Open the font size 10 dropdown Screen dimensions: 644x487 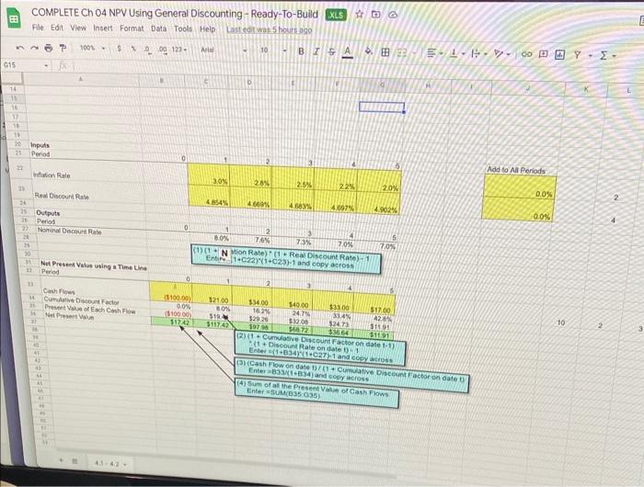[x=272, y=51]
